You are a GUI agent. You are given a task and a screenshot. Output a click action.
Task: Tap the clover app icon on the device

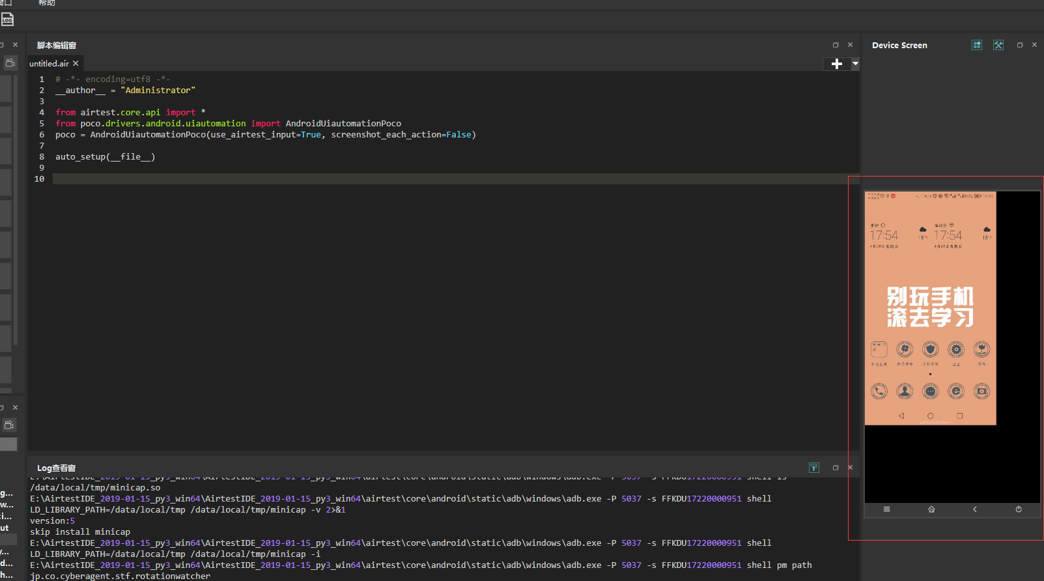click(x=905, y=350)
